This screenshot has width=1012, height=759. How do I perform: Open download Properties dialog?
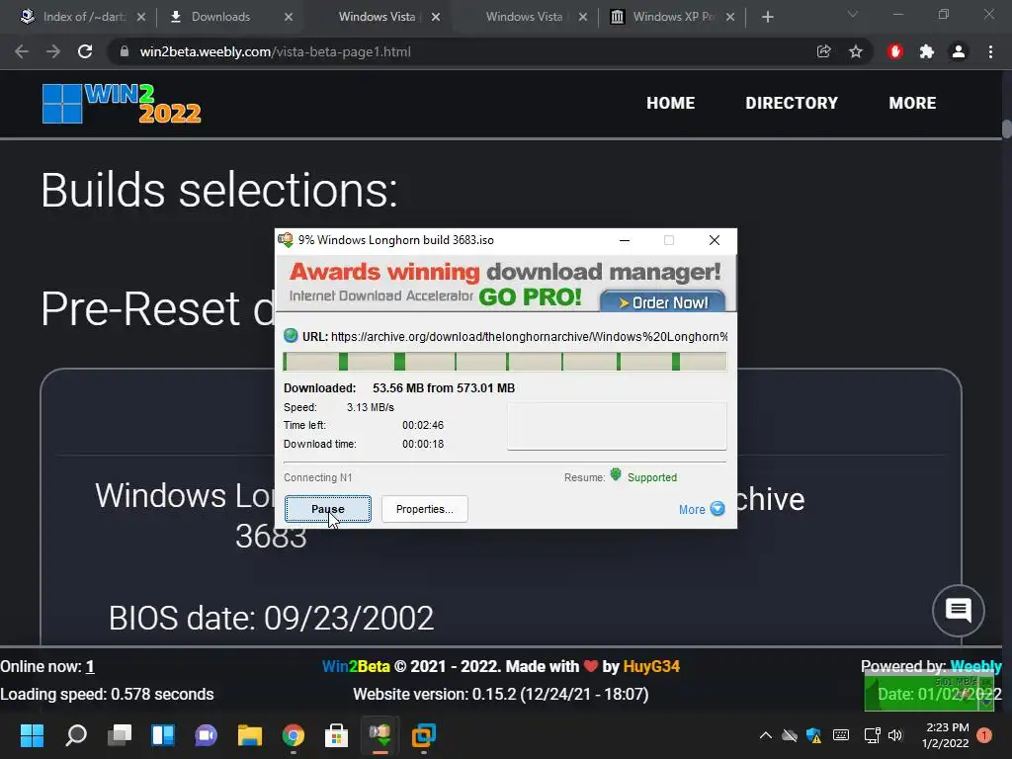[x=424, y=509]
